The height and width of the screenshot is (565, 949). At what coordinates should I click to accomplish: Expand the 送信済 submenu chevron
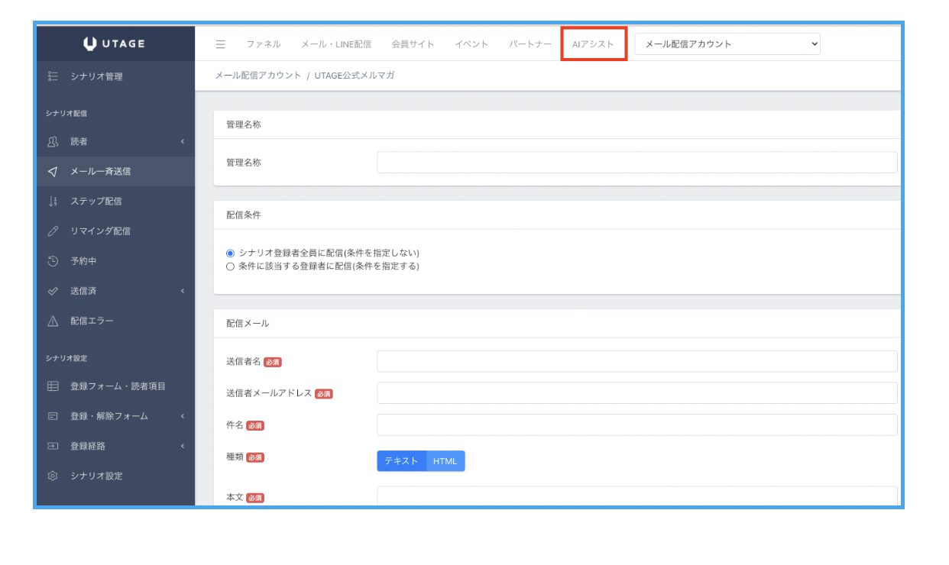click(x=183, y=291)
